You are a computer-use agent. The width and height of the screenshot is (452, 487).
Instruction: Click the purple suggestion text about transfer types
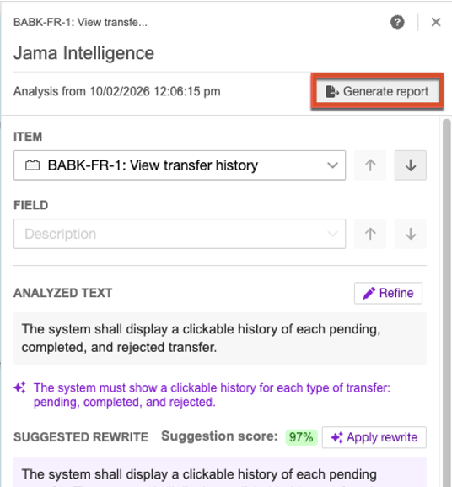click(212, 395)
